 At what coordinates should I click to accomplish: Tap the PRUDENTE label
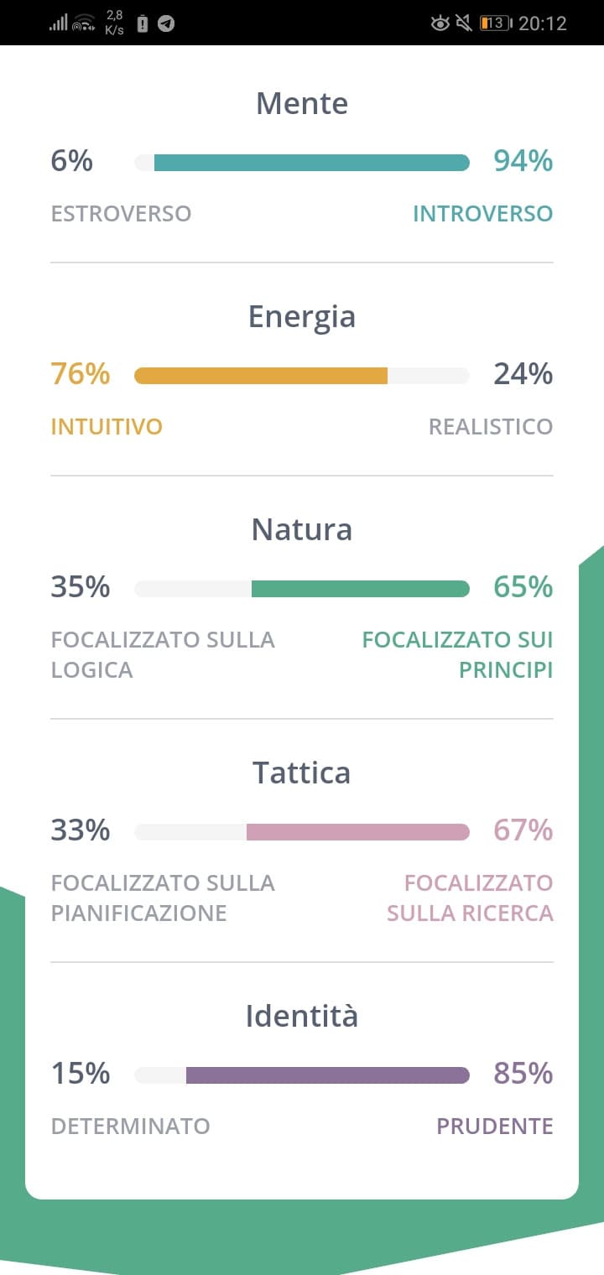click(x=495, y=1127)
